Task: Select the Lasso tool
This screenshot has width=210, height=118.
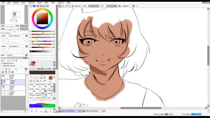Action: [34, 78]
